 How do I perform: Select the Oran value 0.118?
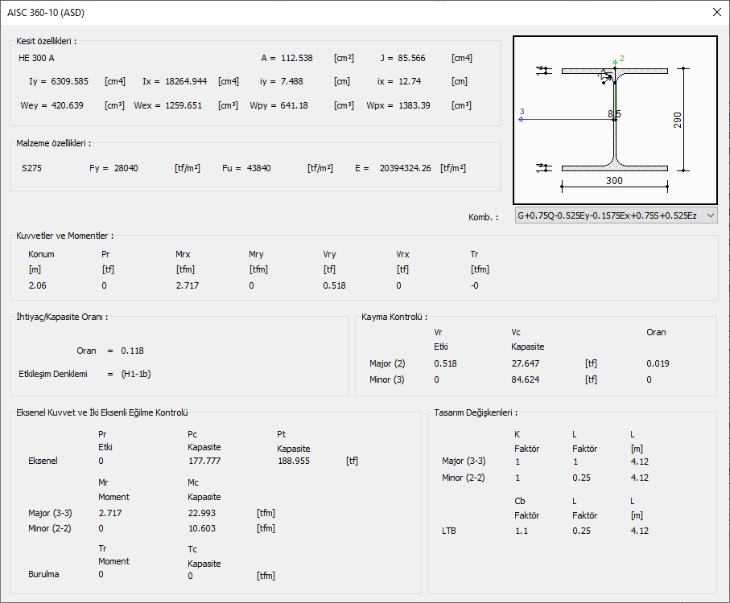pos(132,351)
